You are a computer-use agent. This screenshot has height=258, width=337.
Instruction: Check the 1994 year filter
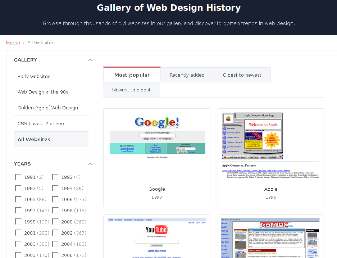(x=55, y=188)
